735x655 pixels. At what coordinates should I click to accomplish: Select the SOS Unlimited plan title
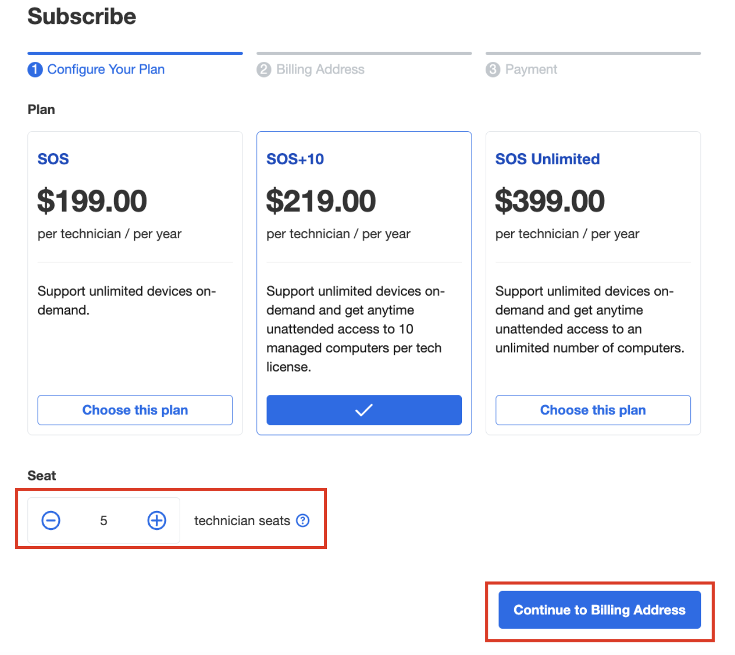pos(547,159)
